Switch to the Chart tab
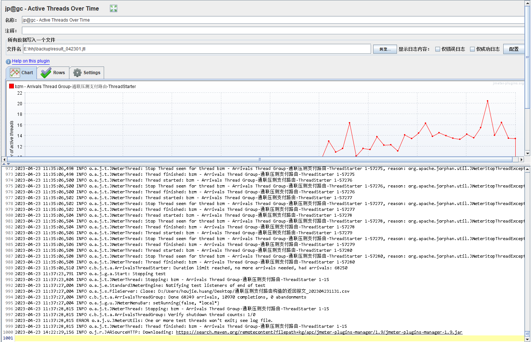This screenshot has height=342, width=531. pos(22,73)
